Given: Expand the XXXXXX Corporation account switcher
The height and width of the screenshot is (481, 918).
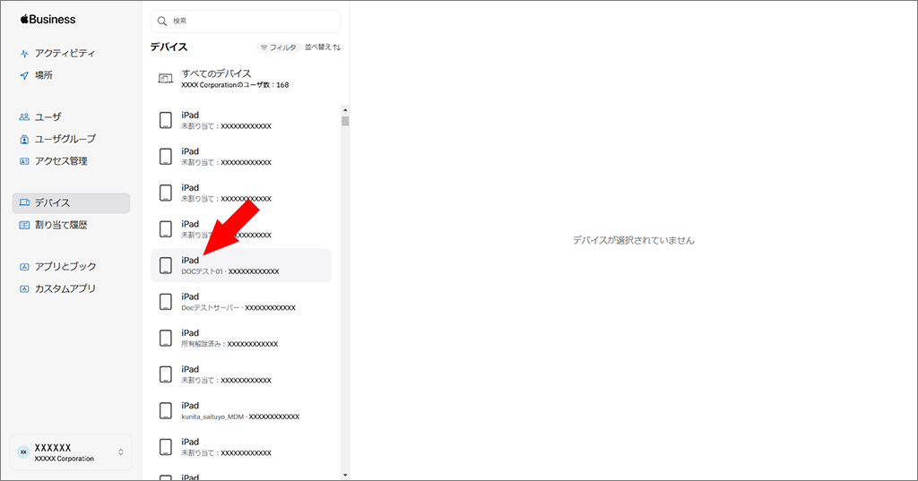Looking at the screenshot, I should 71,452.
